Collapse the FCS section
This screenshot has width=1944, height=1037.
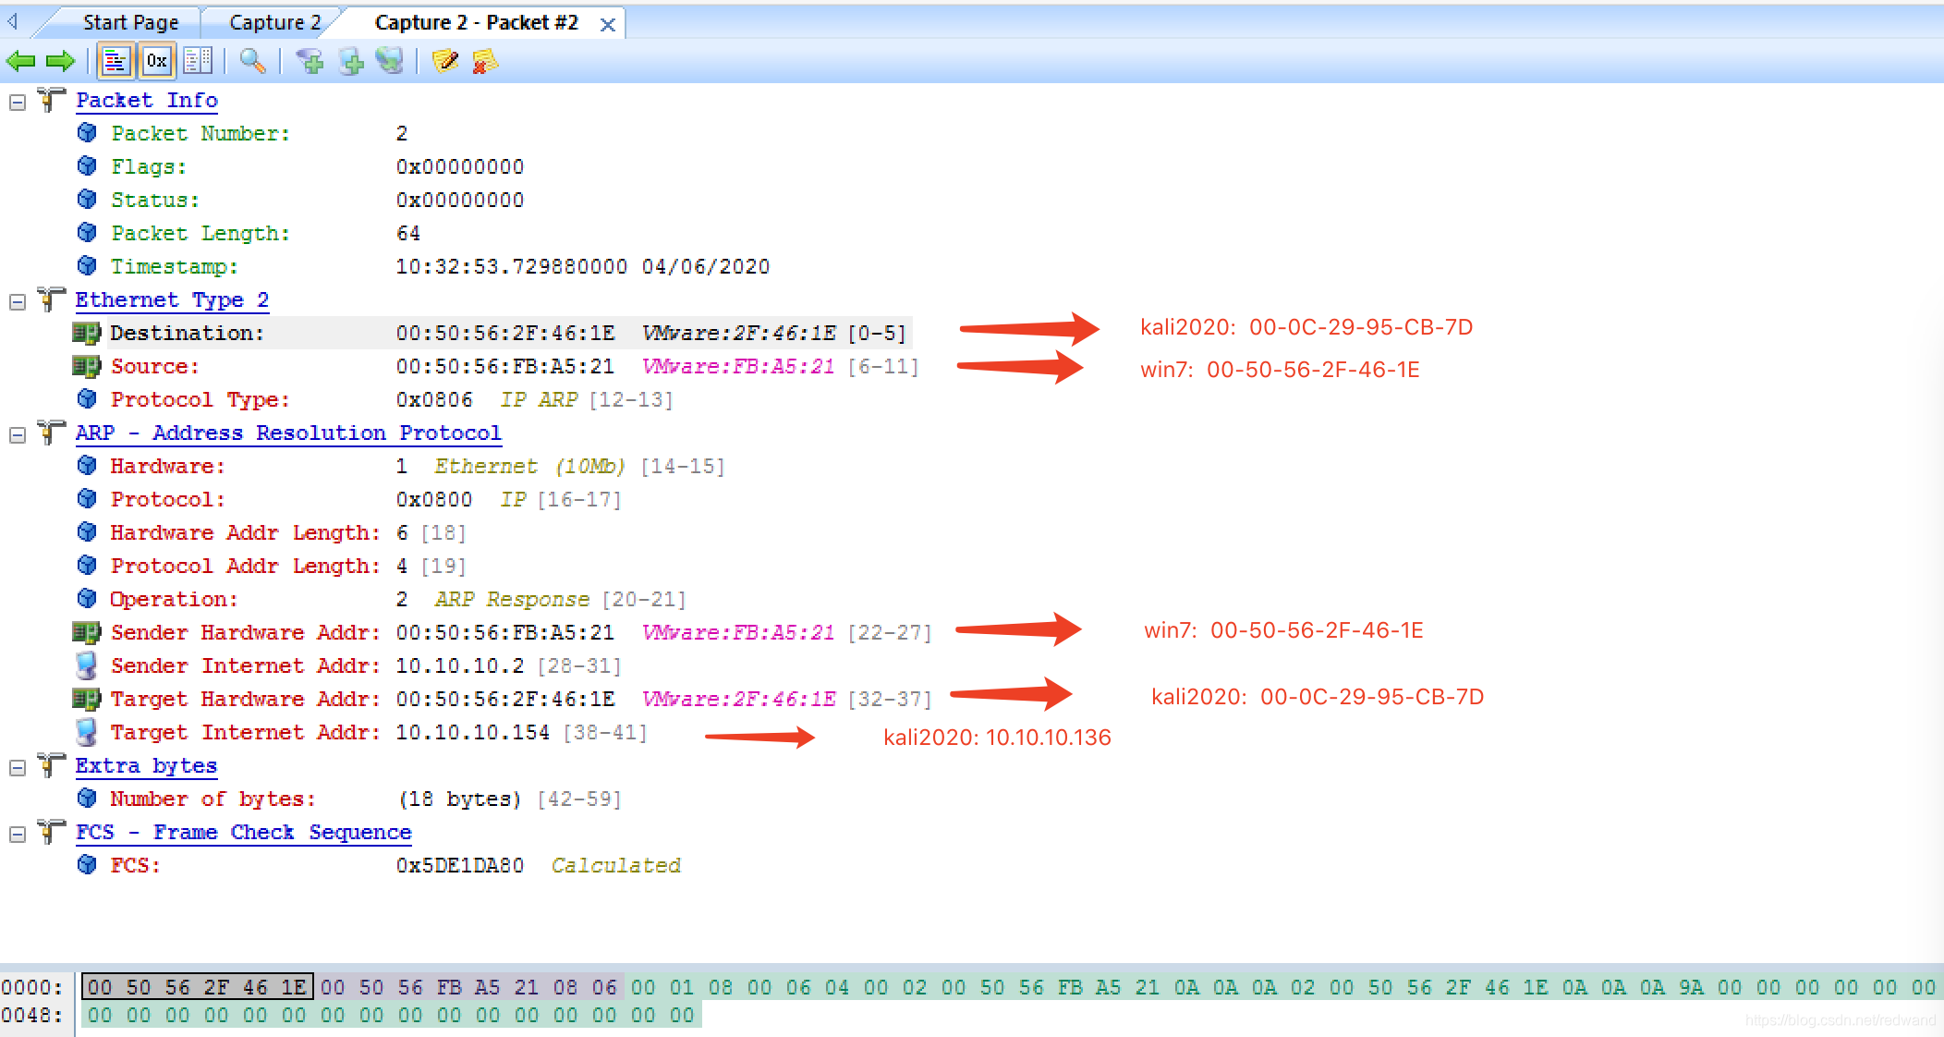tap(17, 835)
